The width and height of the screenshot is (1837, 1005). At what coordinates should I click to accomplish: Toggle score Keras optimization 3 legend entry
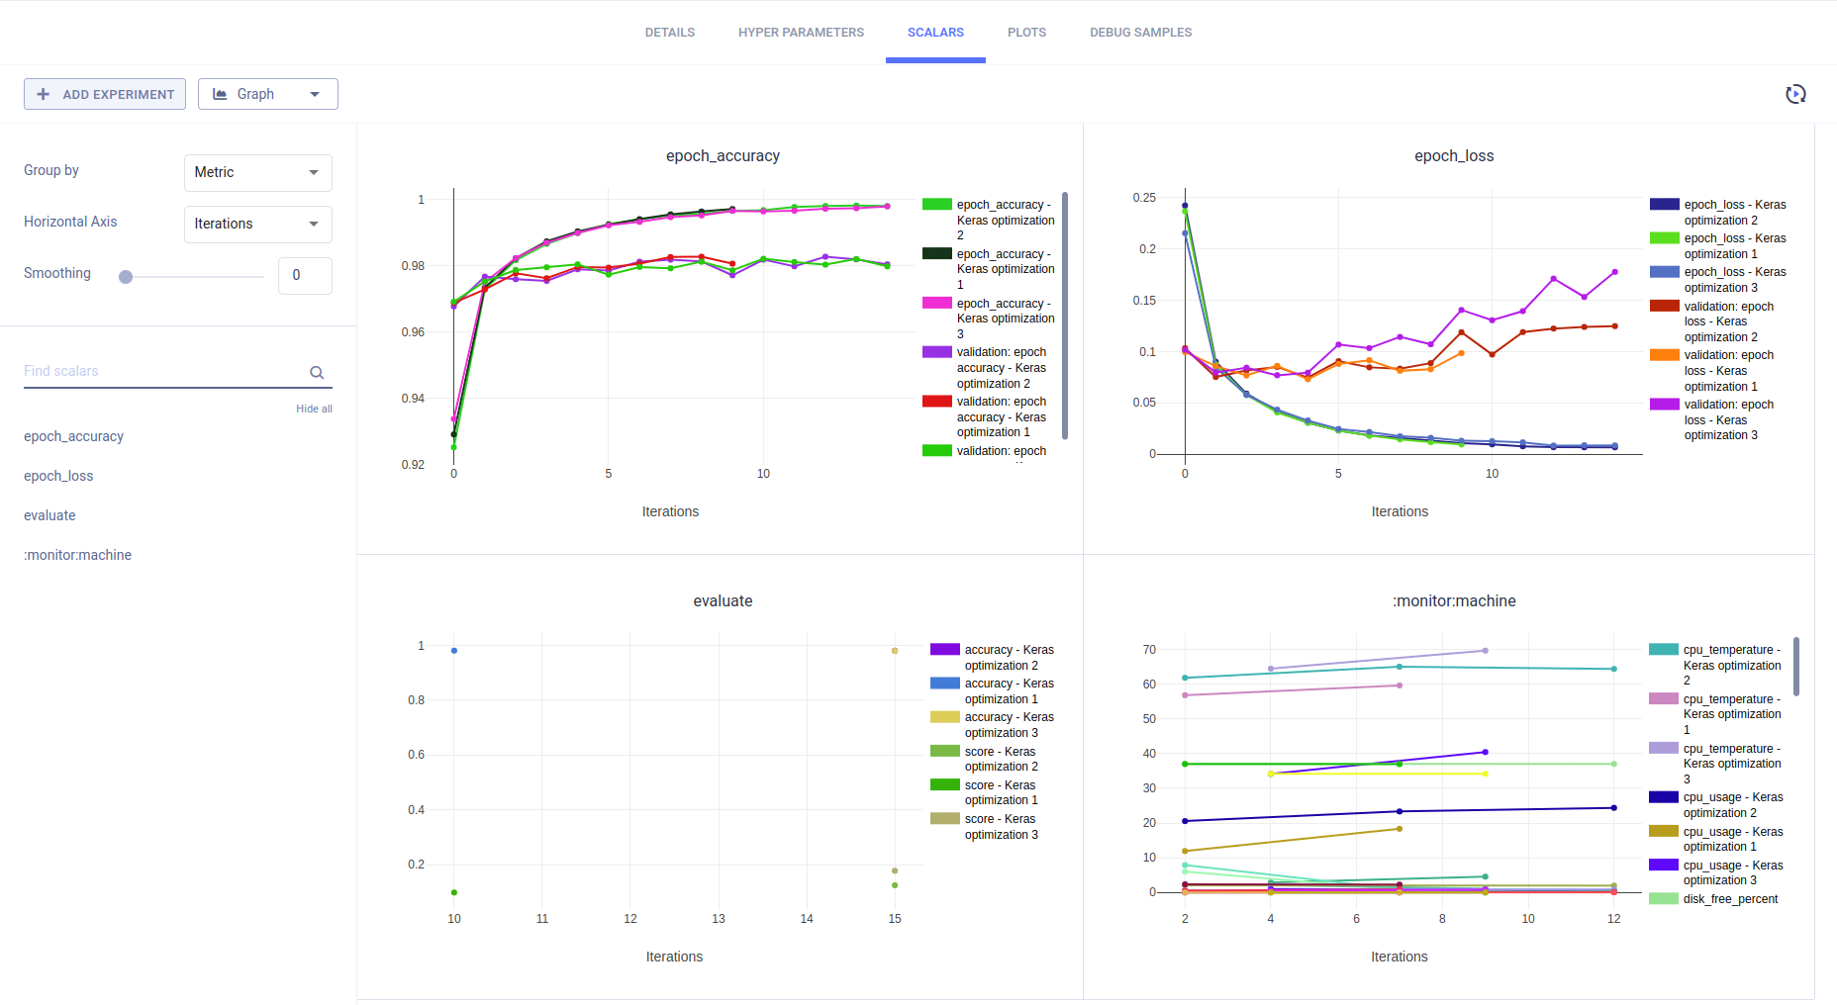coord(1001,826)
